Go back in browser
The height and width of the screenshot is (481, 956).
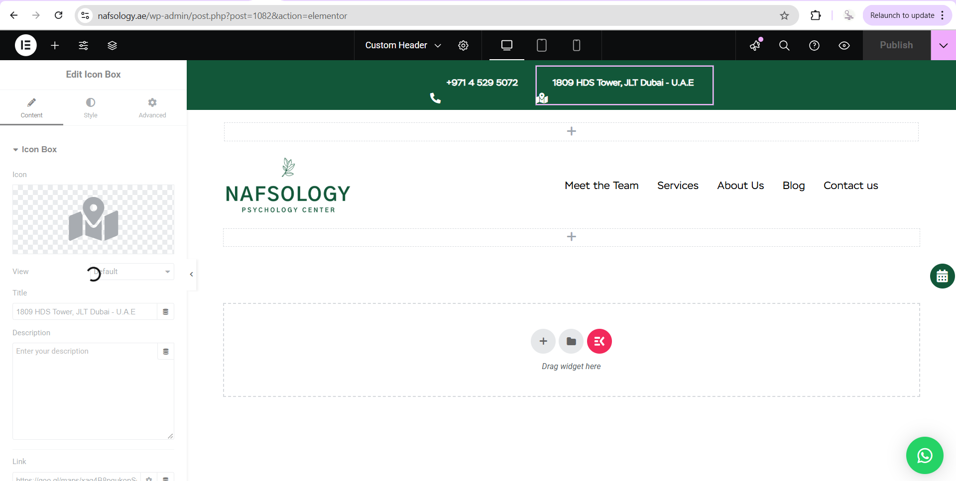14,15
